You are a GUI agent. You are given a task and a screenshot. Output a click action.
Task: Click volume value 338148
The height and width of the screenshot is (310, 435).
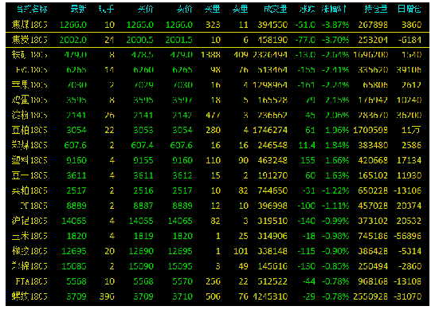(272, 251)
